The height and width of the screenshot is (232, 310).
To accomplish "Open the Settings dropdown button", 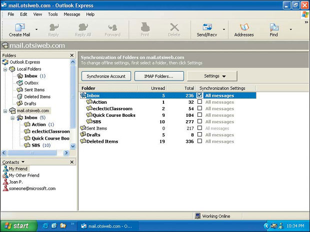I will point(212,76).
